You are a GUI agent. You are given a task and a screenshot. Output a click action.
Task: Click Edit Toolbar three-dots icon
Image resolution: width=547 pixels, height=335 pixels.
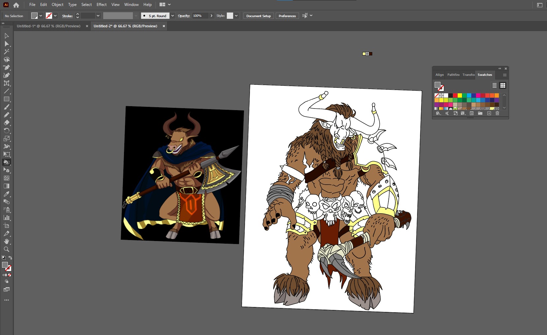click(x=7, y=300)
